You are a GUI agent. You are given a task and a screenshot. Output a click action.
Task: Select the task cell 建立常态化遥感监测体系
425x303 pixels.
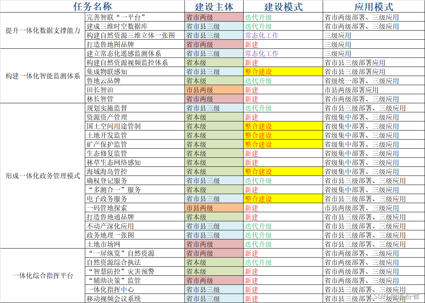click(135, 53)
